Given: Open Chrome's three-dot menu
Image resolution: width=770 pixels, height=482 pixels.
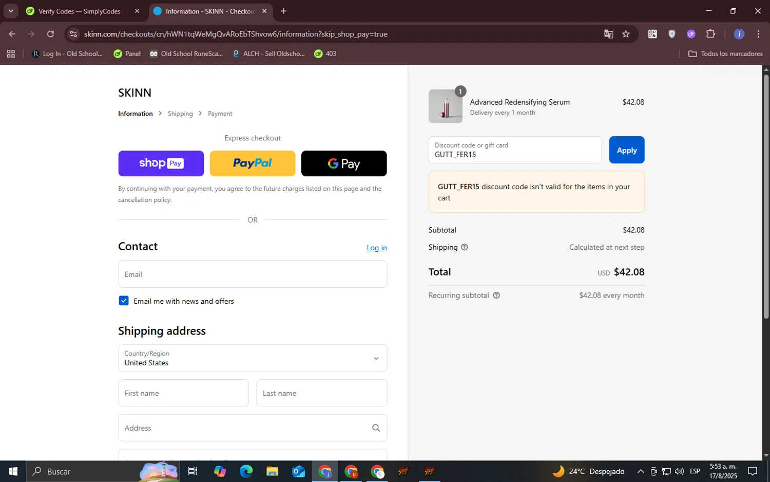Looking at the screenshot, I should click(758, 34).
